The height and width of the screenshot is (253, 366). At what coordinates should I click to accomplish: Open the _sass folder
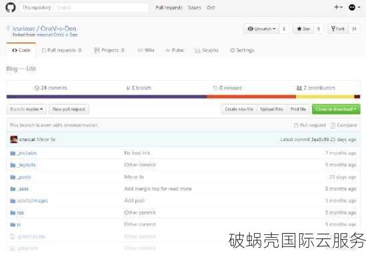click(23, 189)
